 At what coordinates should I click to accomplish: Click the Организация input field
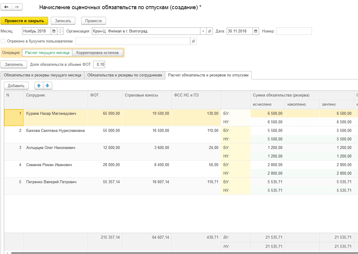[x=146, y=31]
